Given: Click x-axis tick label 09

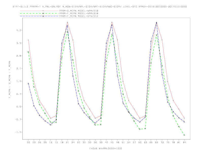Looking at the screenshot, I should [45, 142].
